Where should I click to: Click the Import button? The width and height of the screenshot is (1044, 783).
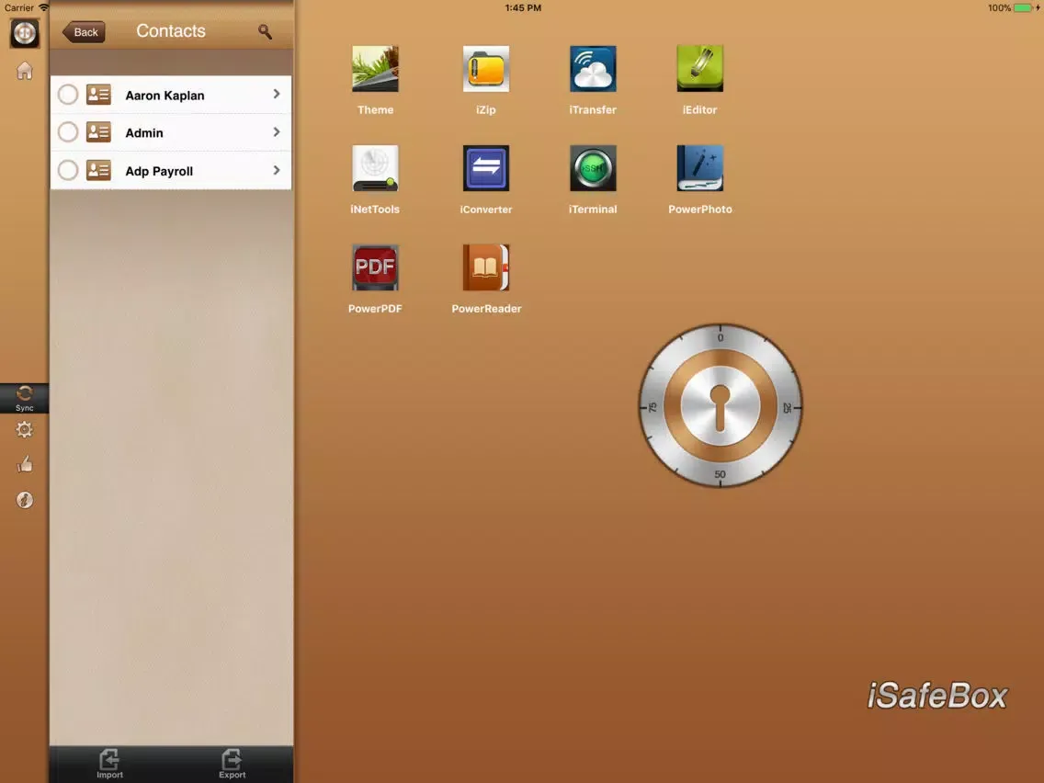(109, 763)
